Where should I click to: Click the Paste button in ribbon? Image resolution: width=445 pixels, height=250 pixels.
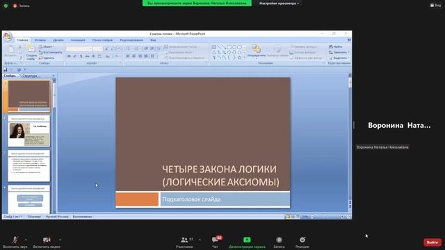coord(10,51)
